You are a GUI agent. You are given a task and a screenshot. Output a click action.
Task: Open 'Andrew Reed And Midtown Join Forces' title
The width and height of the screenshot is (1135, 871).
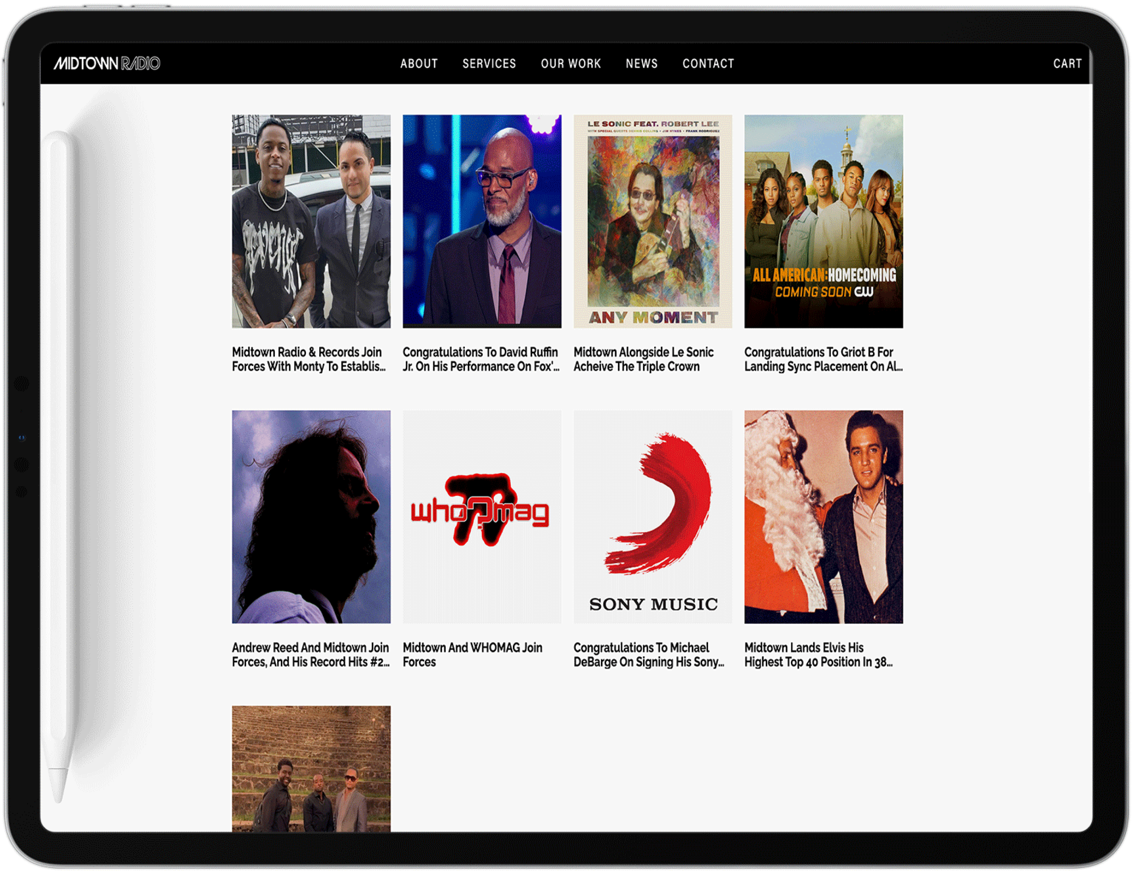coord(311,655)
